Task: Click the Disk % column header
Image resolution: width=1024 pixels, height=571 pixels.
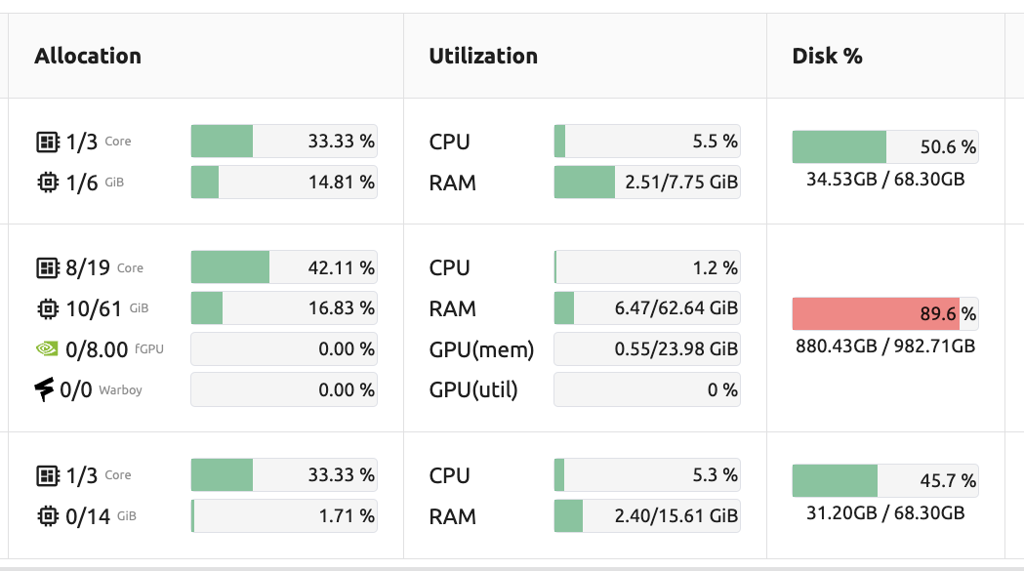Action: tap(827, 57)
